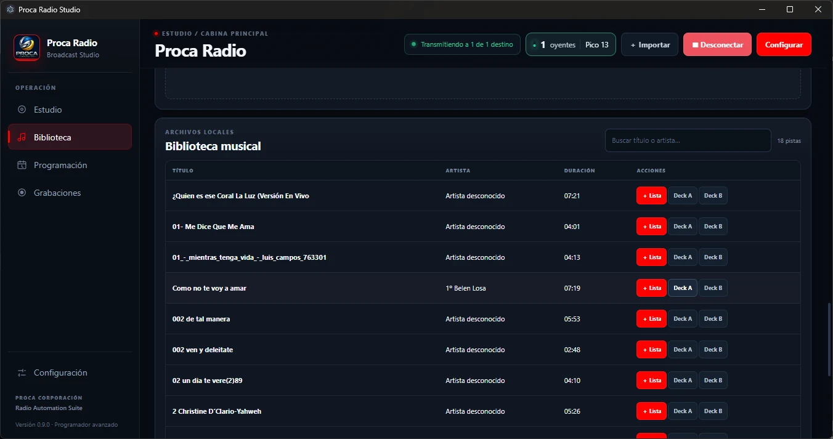The width and height of the screenshot is (833, 439).
Task: Load 01_-_mientras_tenga_vida track into Deck B
Action: (x=713, y=257)
